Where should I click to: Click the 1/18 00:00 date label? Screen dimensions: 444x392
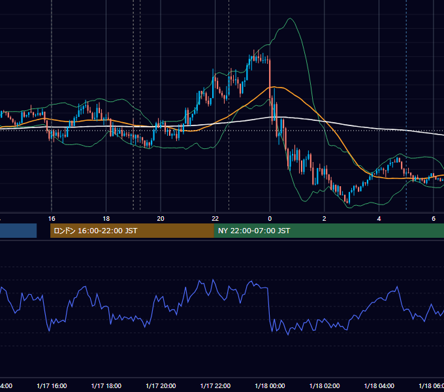[x=270, y=385]
